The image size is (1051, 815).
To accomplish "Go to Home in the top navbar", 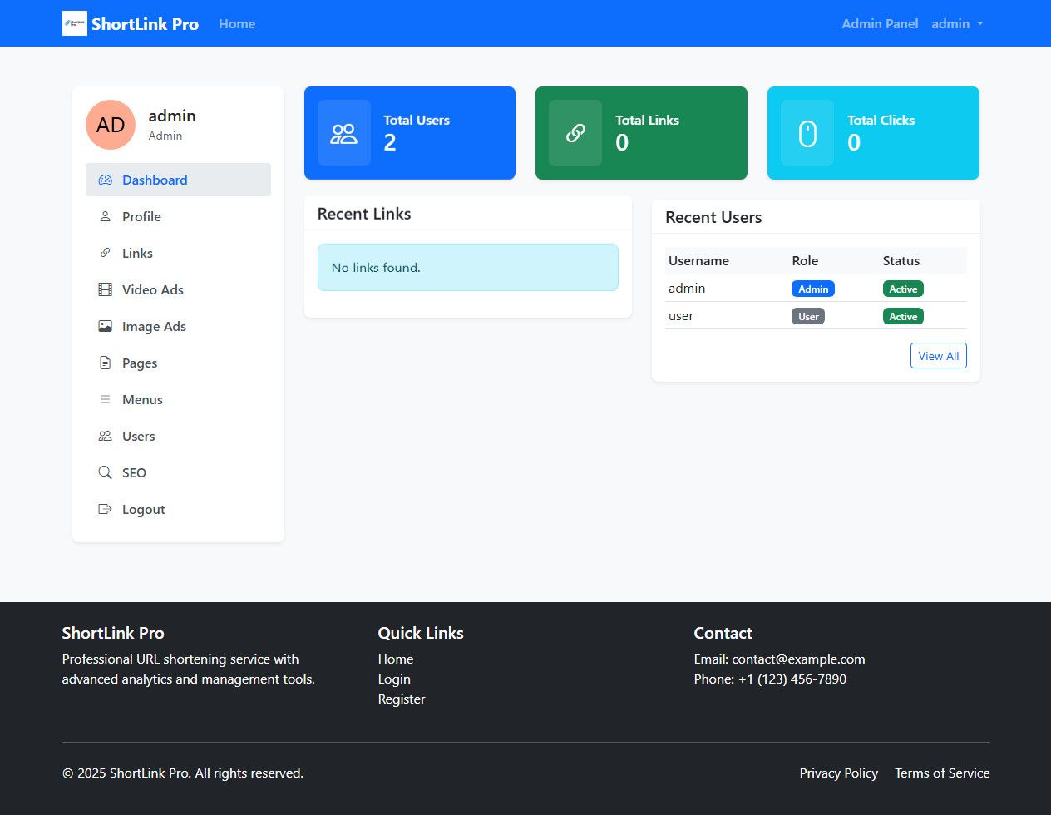I will (237, 23).
